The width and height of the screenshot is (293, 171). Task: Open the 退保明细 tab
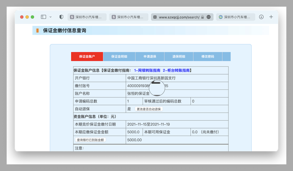pos(179,57)
